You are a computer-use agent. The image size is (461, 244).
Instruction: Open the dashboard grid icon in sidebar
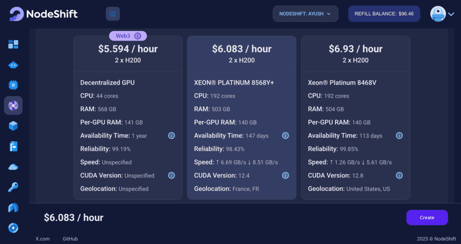point(13,45)
